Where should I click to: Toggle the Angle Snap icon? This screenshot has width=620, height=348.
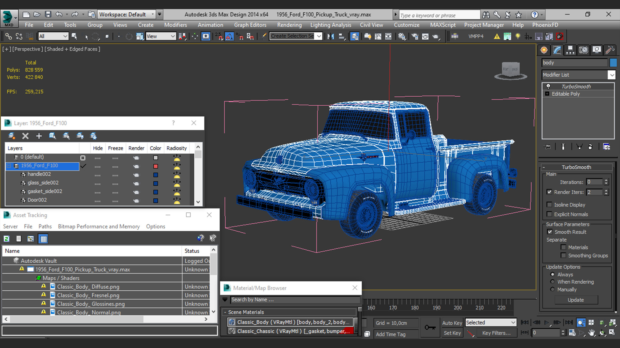coord(229,36)
